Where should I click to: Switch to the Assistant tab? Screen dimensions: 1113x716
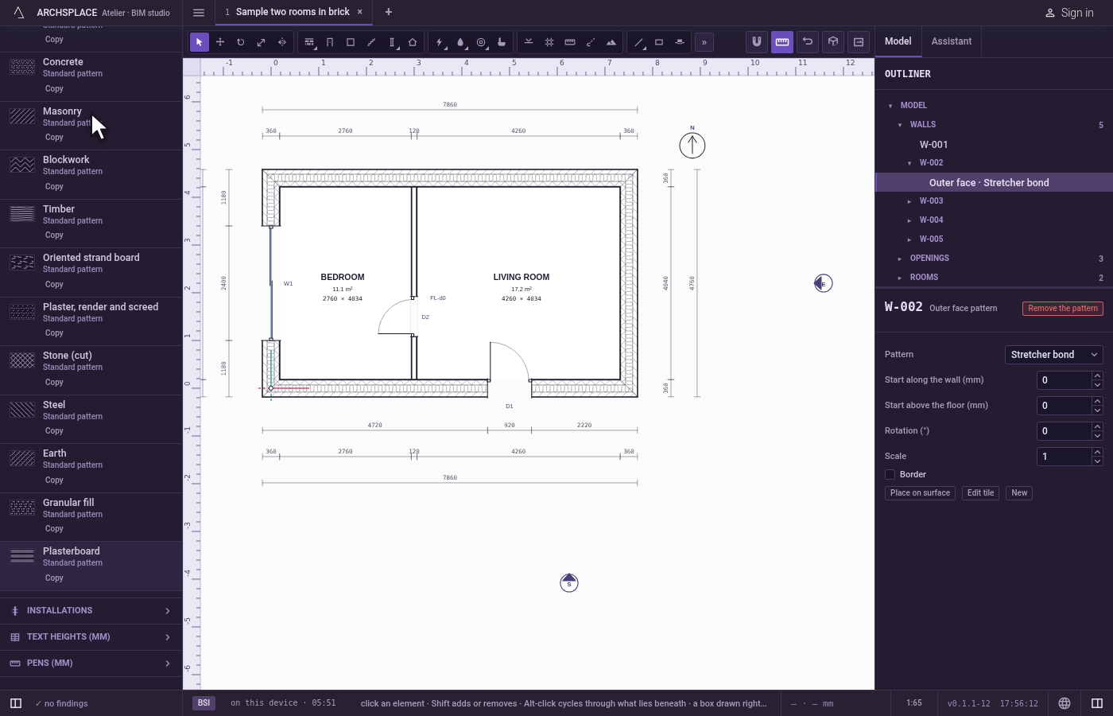pyautogui.click(x=952, y=41)
